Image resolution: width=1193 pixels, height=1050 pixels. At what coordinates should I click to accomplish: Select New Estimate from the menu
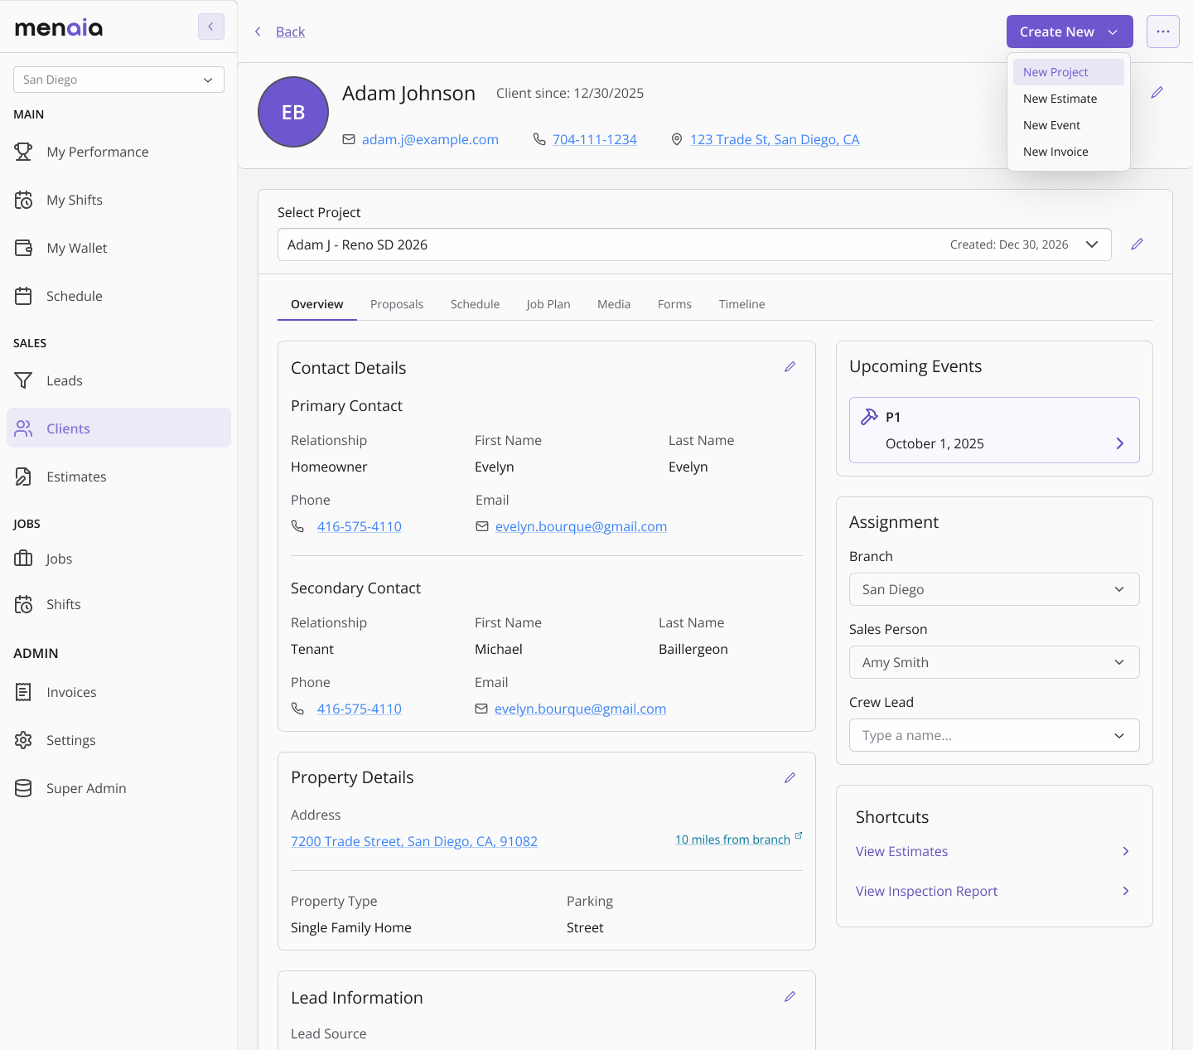[x=1069, y=99]
